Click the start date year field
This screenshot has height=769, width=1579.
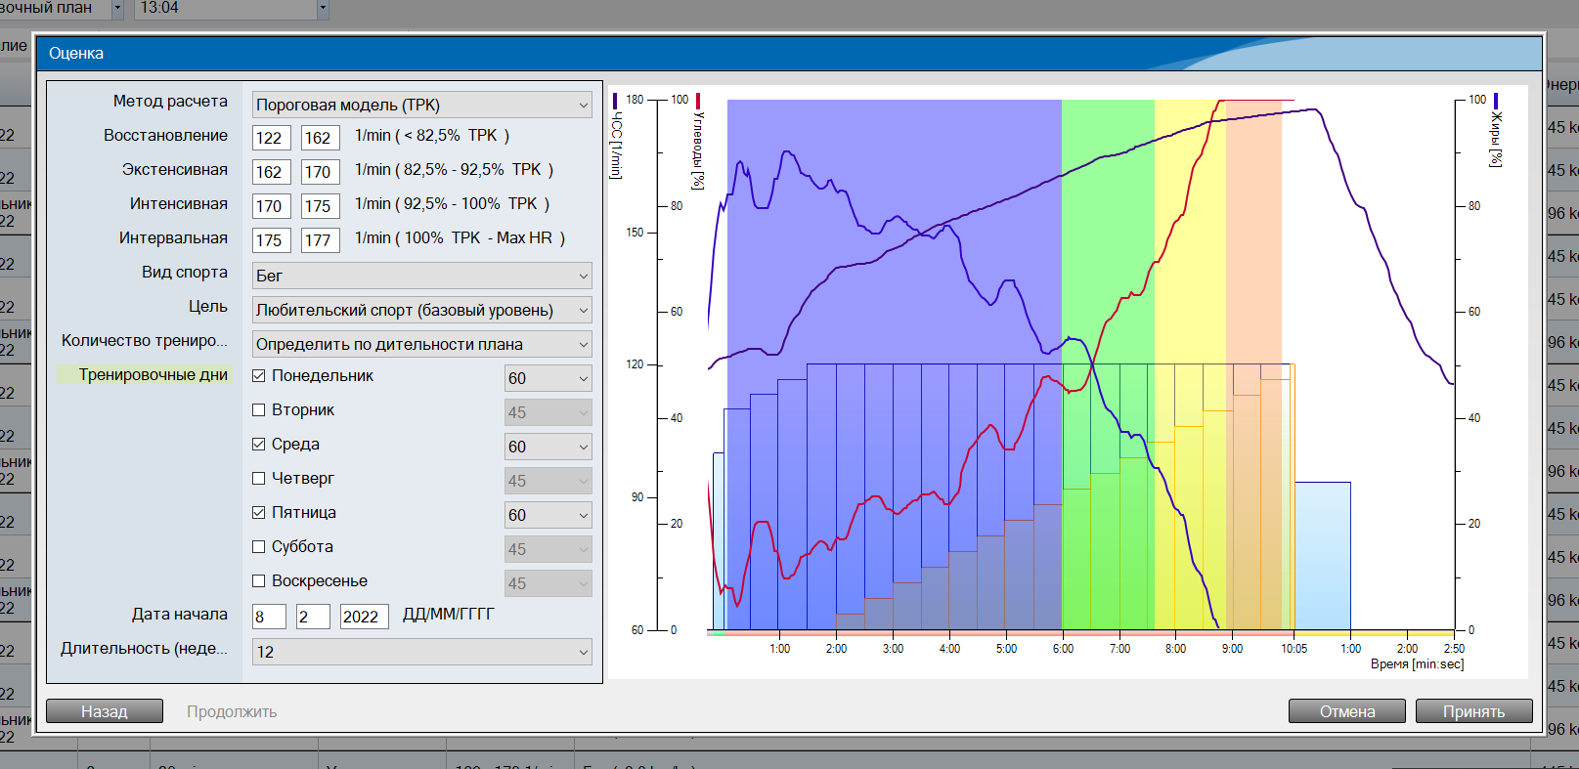364,617
